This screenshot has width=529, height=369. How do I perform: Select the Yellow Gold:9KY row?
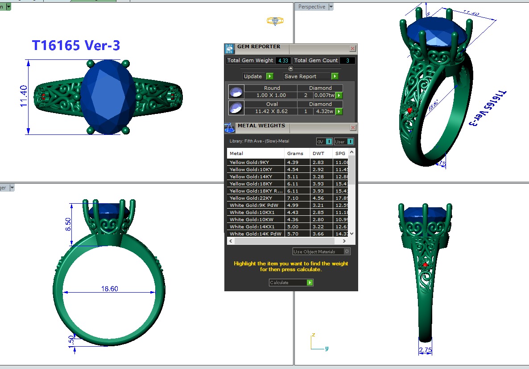[287, 162]
